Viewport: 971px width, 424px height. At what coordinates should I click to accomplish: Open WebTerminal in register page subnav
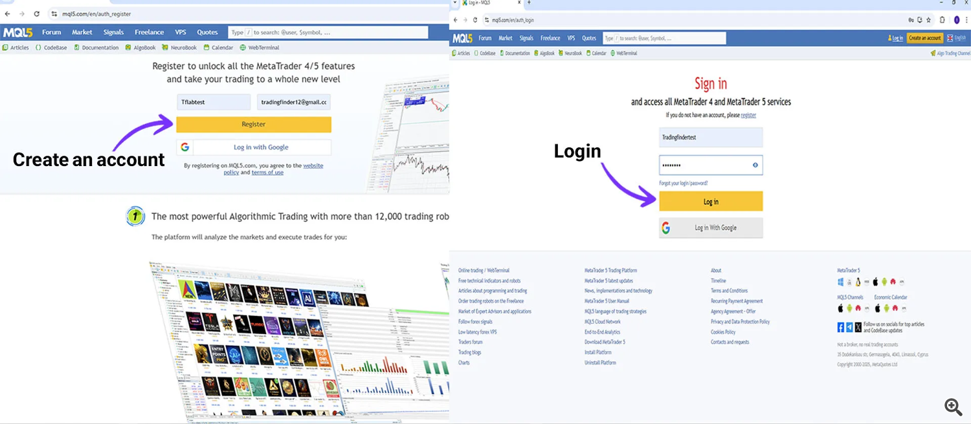point(260,47)
